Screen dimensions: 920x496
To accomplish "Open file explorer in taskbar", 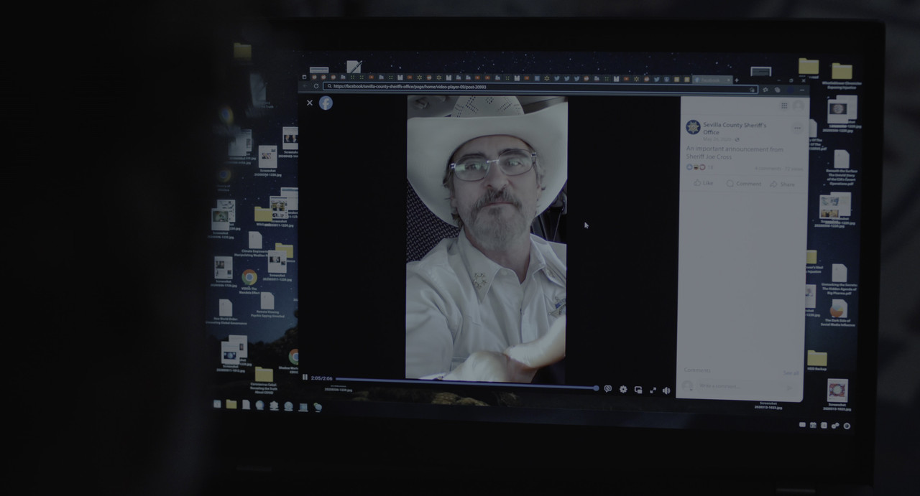I will [231, 405].
